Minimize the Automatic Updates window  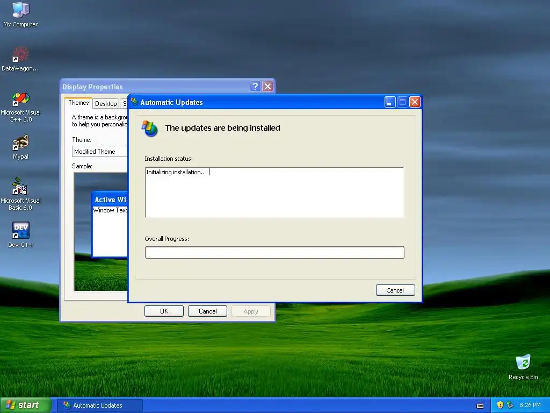pos(390,102)
